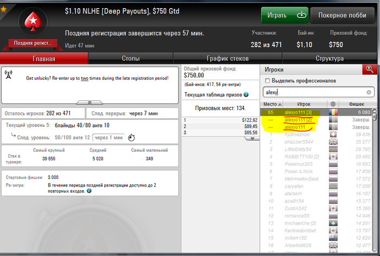Clear the alexy search field text
This screenshot has width=380, height=256.
point(369,92)
